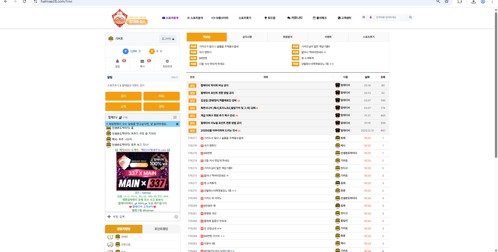This screenshot has width=498, height=252.
Task: Open 정보변경 gear settings icon
Action: (167, 61)
